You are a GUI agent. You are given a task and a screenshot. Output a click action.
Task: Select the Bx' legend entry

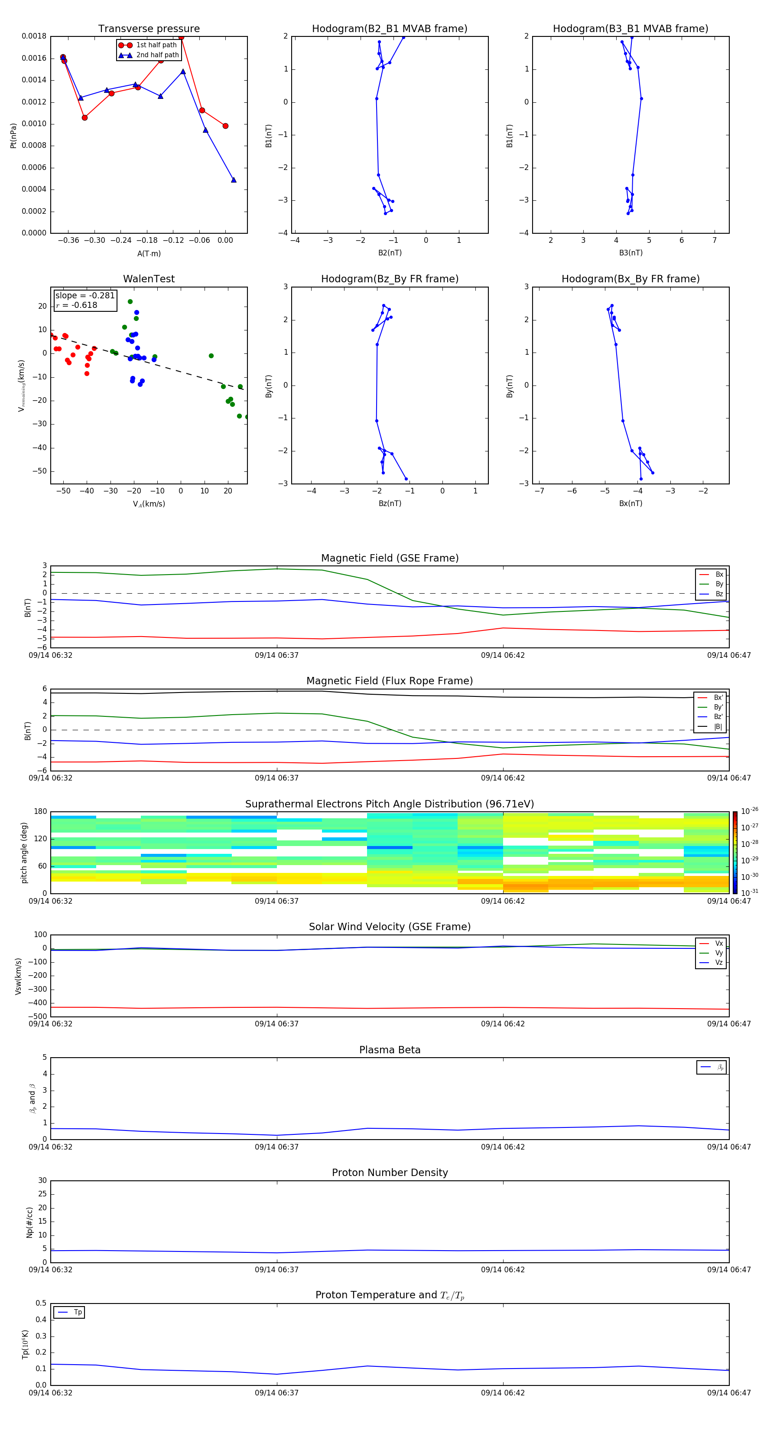[x=711, y=698]
